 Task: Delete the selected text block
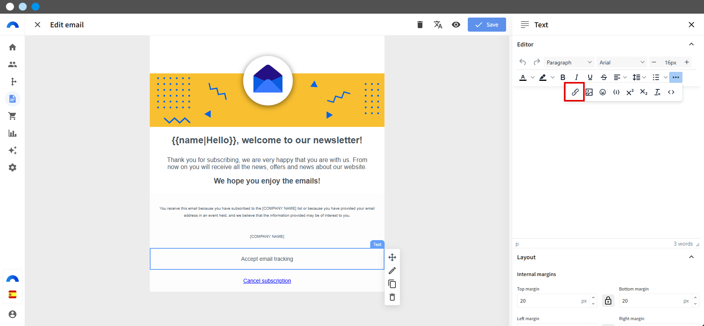(392, 297)
